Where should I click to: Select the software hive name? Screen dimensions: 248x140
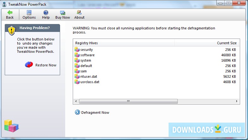(87, 55)
